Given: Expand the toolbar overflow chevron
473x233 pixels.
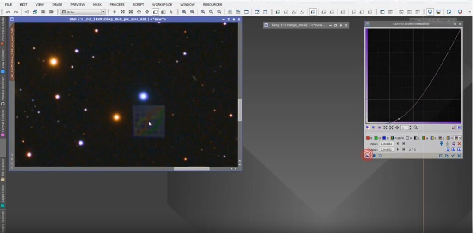Looking at the screenshot, I should coord(470,12).
